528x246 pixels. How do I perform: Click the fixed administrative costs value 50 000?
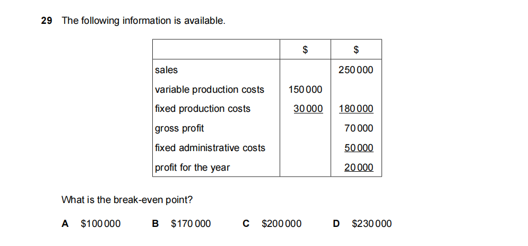[358, 148]
